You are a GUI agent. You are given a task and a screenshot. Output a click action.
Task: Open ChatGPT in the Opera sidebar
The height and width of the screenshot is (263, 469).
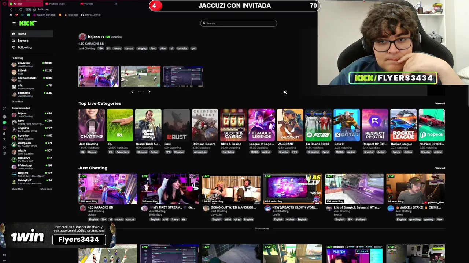click(x=4, y=117)
